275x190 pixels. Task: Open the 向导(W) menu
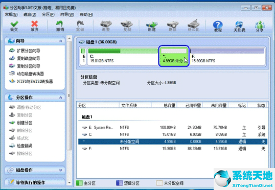67,14
